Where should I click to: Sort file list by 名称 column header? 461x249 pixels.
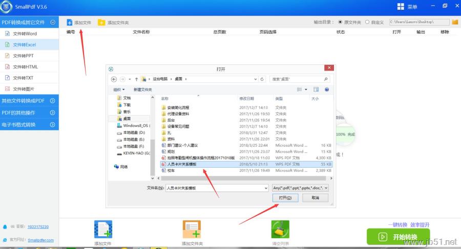(165, 99)
